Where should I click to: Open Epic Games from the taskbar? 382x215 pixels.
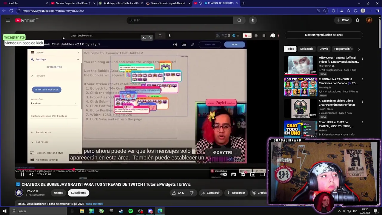(111, 211)
